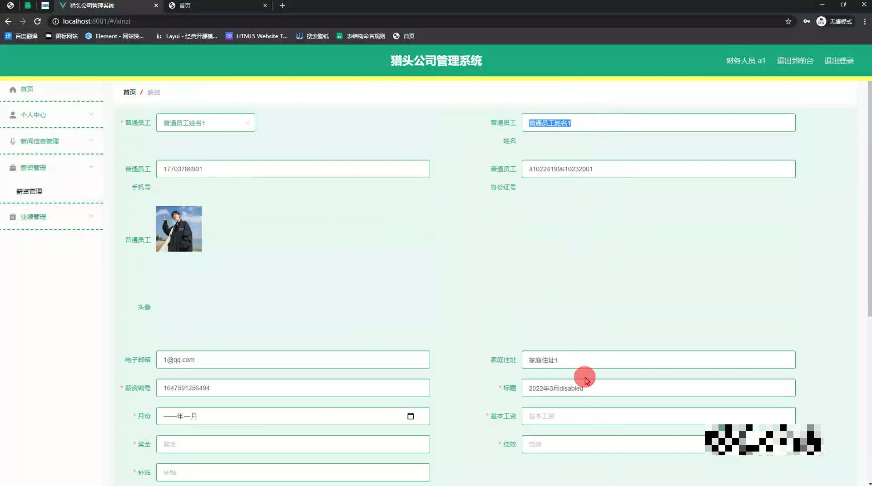Click the browser forward arrow
The image size is (872, 486).
coord(23,21)
